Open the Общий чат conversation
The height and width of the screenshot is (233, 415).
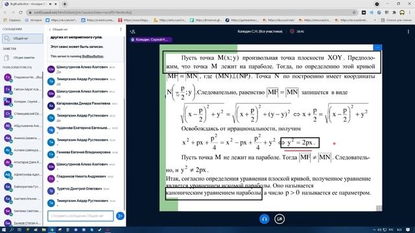23,39
